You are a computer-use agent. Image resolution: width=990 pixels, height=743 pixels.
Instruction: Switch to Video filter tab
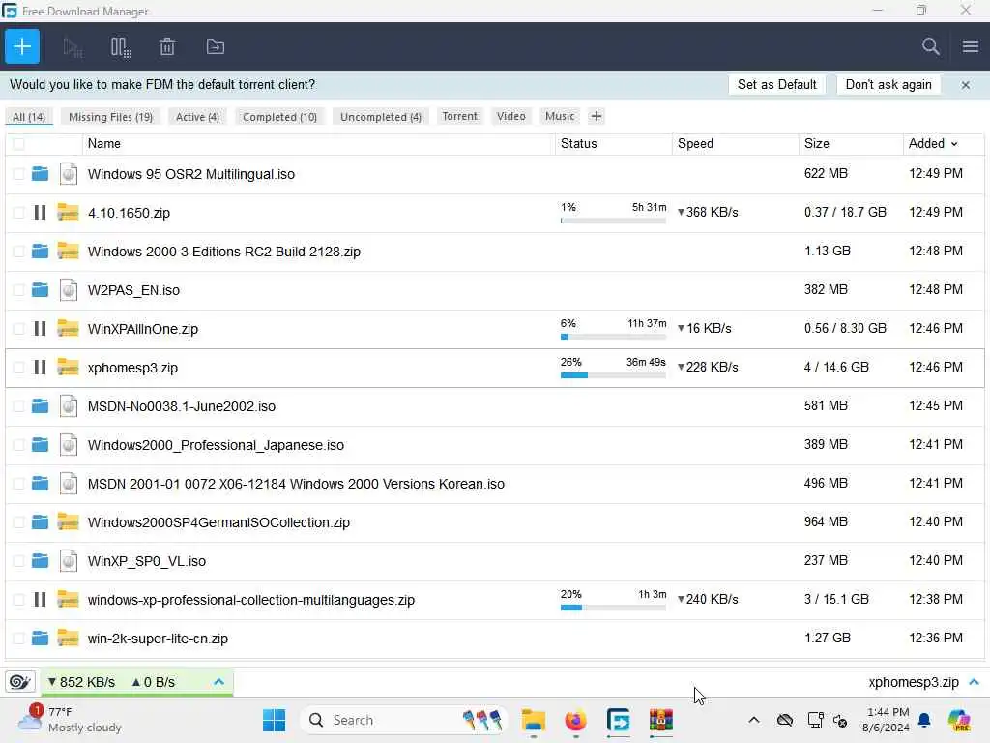(510, 116)
